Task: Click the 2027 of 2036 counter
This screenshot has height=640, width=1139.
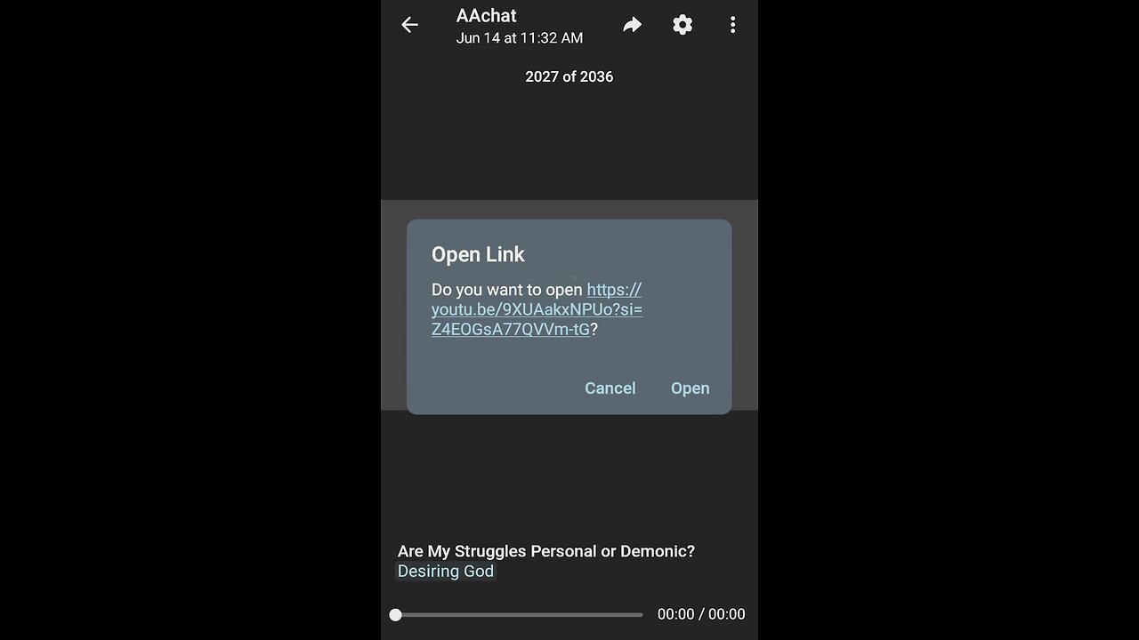Action: click(569, 76)
